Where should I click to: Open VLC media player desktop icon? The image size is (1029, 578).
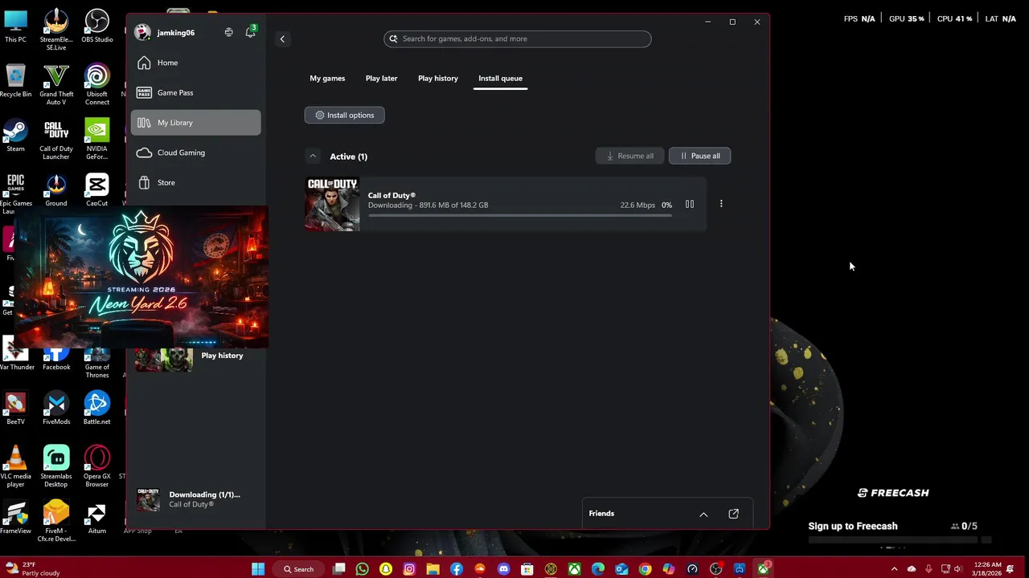(x=15, y=467)
